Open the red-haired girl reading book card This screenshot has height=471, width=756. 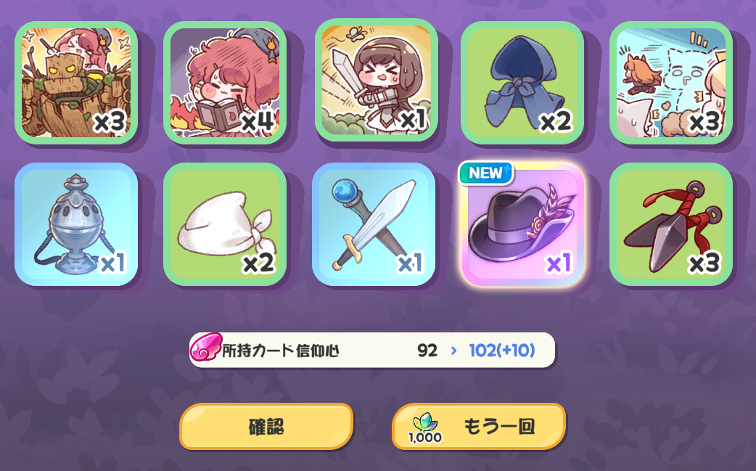pos(225,83)
